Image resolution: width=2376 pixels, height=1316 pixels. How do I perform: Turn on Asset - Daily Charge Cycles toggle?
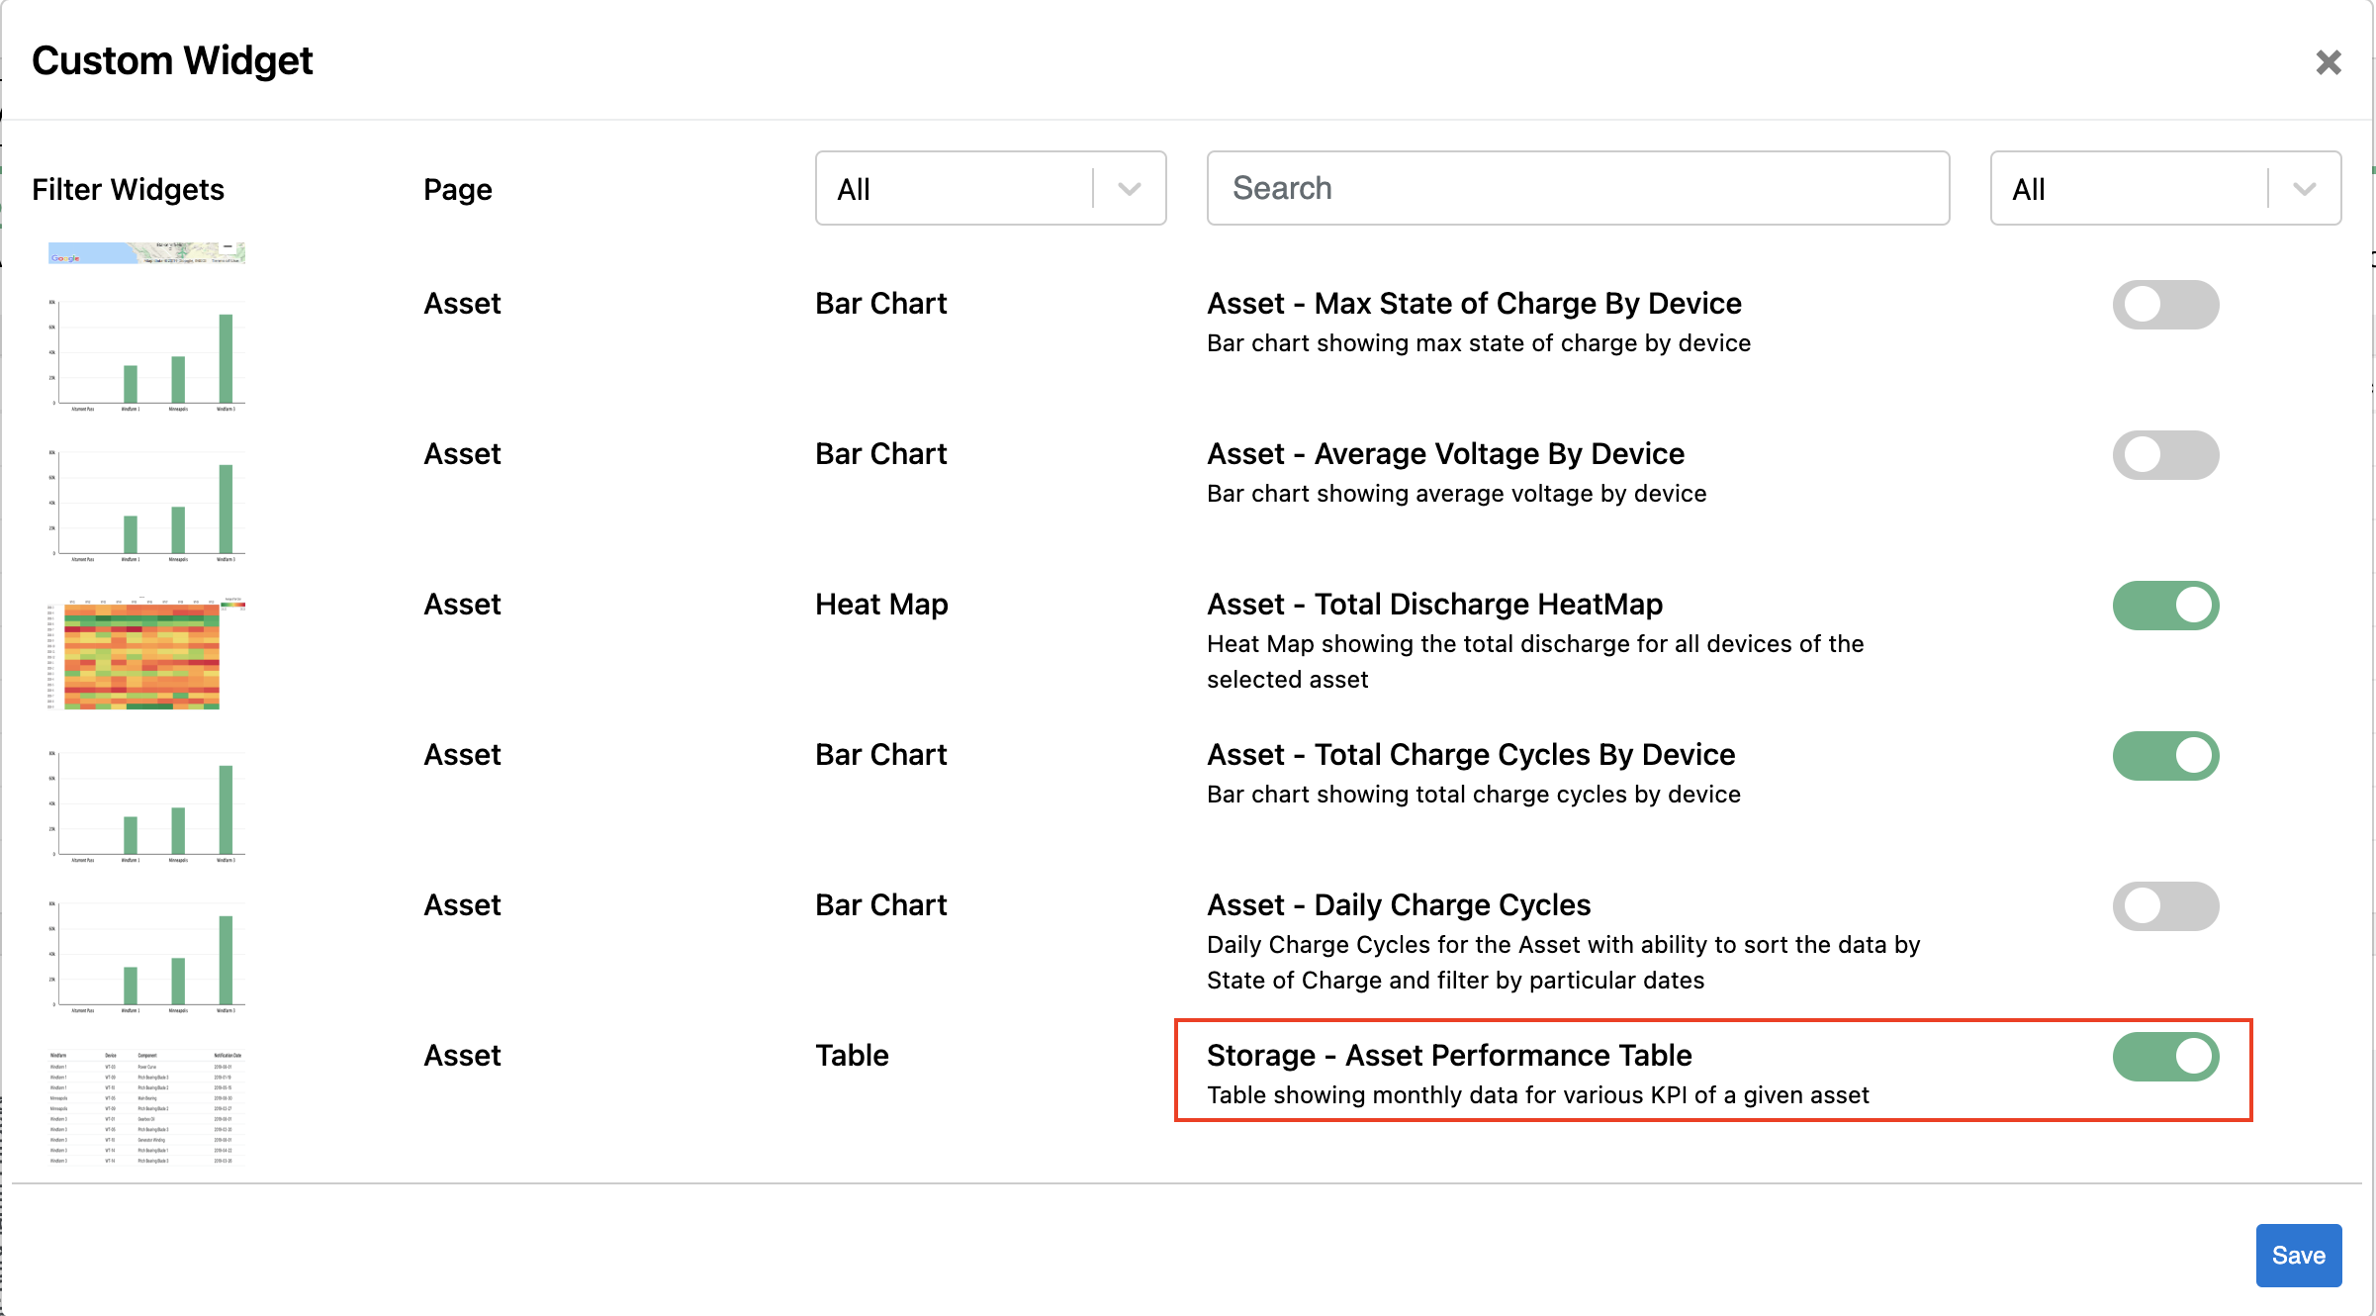click(2164, 906)
